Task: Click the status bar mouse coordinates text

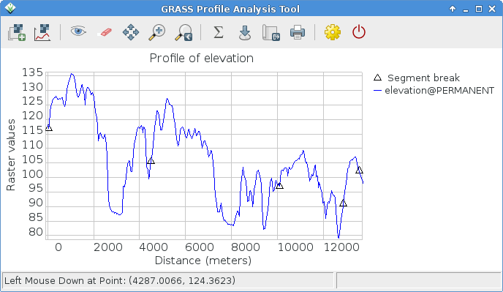Action: tap(120, 281)
